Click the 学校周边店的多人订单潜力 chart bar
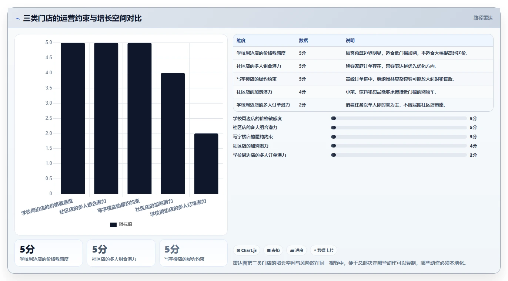Viewport: 508px width, 281px height. coord(206,163)
